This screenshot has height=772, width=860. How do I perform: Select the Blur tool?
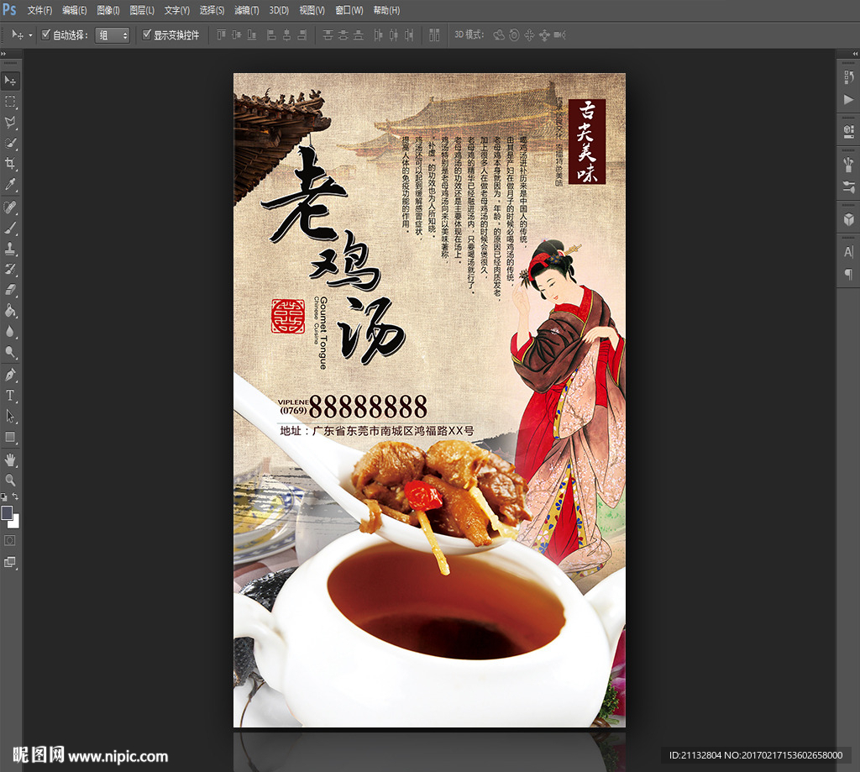pos(10,332)
